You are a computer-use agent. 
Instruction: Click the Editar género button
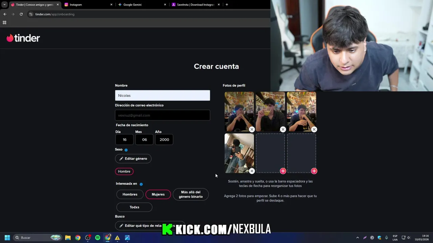pyautogui.click(x=133, y=159)
